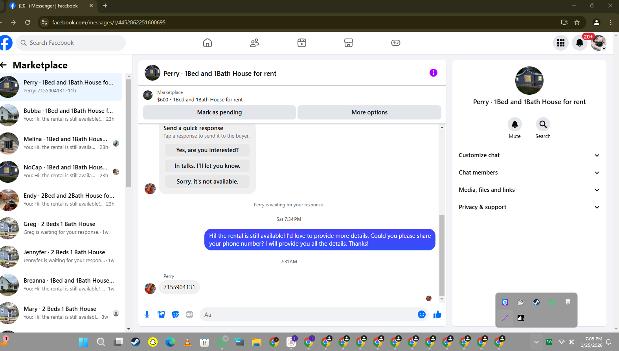The image size is (619, 351).
Task: Open the Marketplace storefront icon in navigation
Action: click(349, 43)
